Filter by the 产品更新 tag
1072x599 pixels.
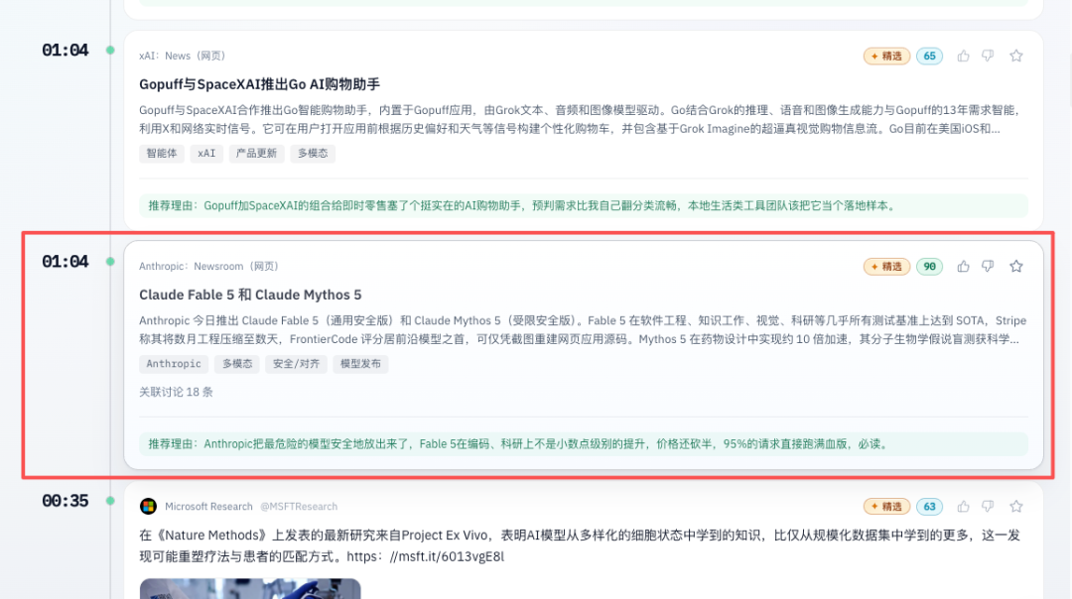tap(256, 154)
